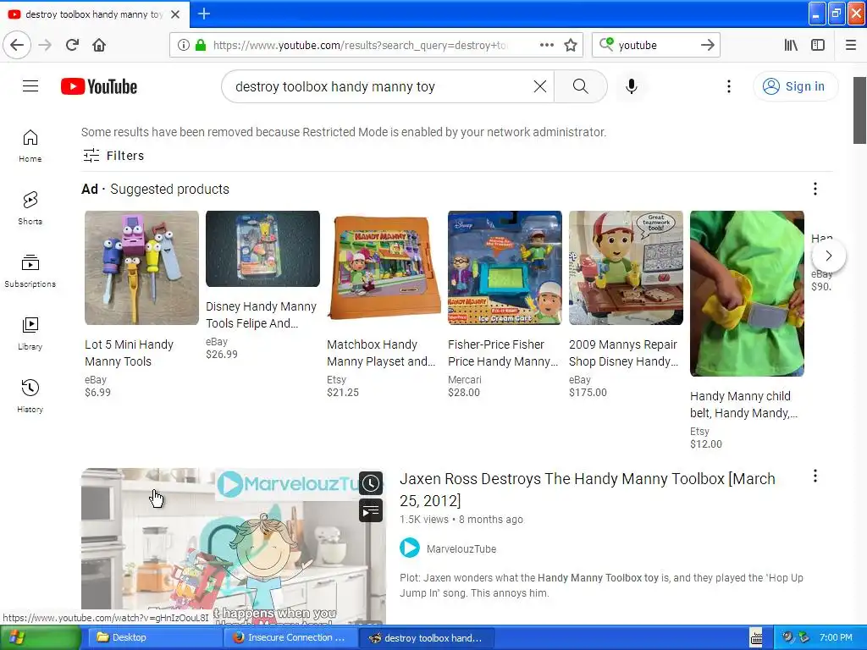Click the page vertical scrollbar thumb
Screen dimensions: 867x650
point(860,111)
